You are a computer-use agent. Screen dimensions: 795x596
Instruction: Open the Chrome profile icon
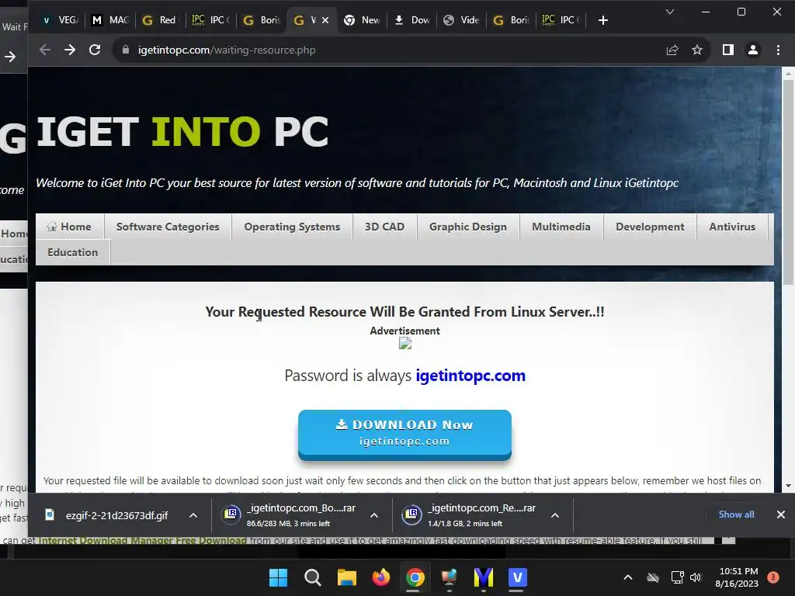click(x=753, y=50)
